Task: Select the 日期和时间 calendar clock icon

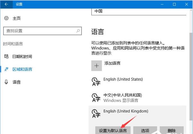Action: [6, 57]
